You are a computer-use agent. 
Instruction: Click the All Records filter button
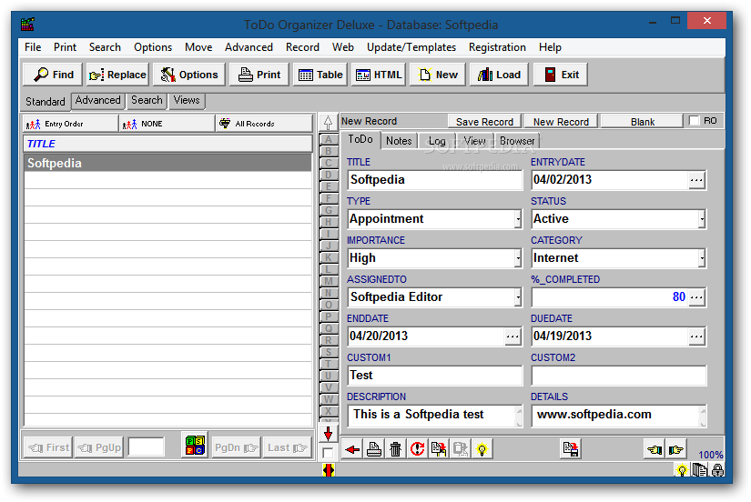pos(264,124)
